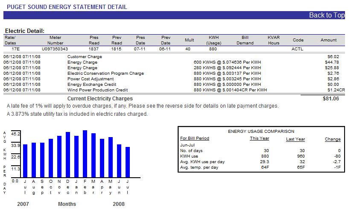Click the Electric Detail section heading

24,31
